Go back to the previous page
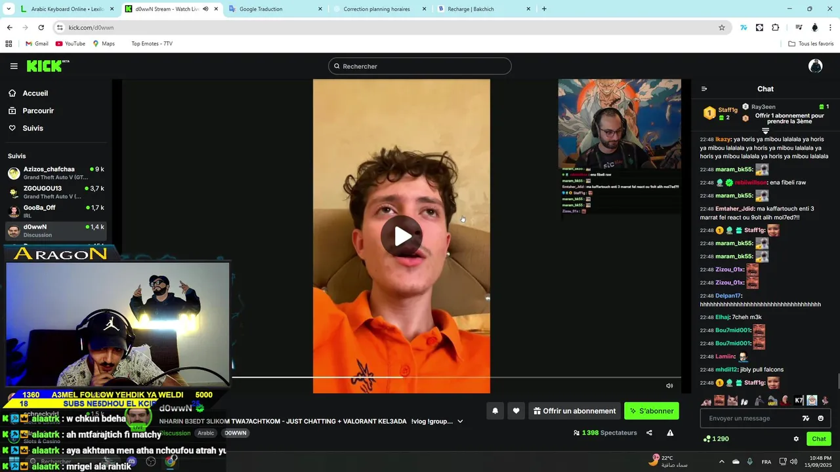The width and height of the screenshot is (840, 472). 9,28
